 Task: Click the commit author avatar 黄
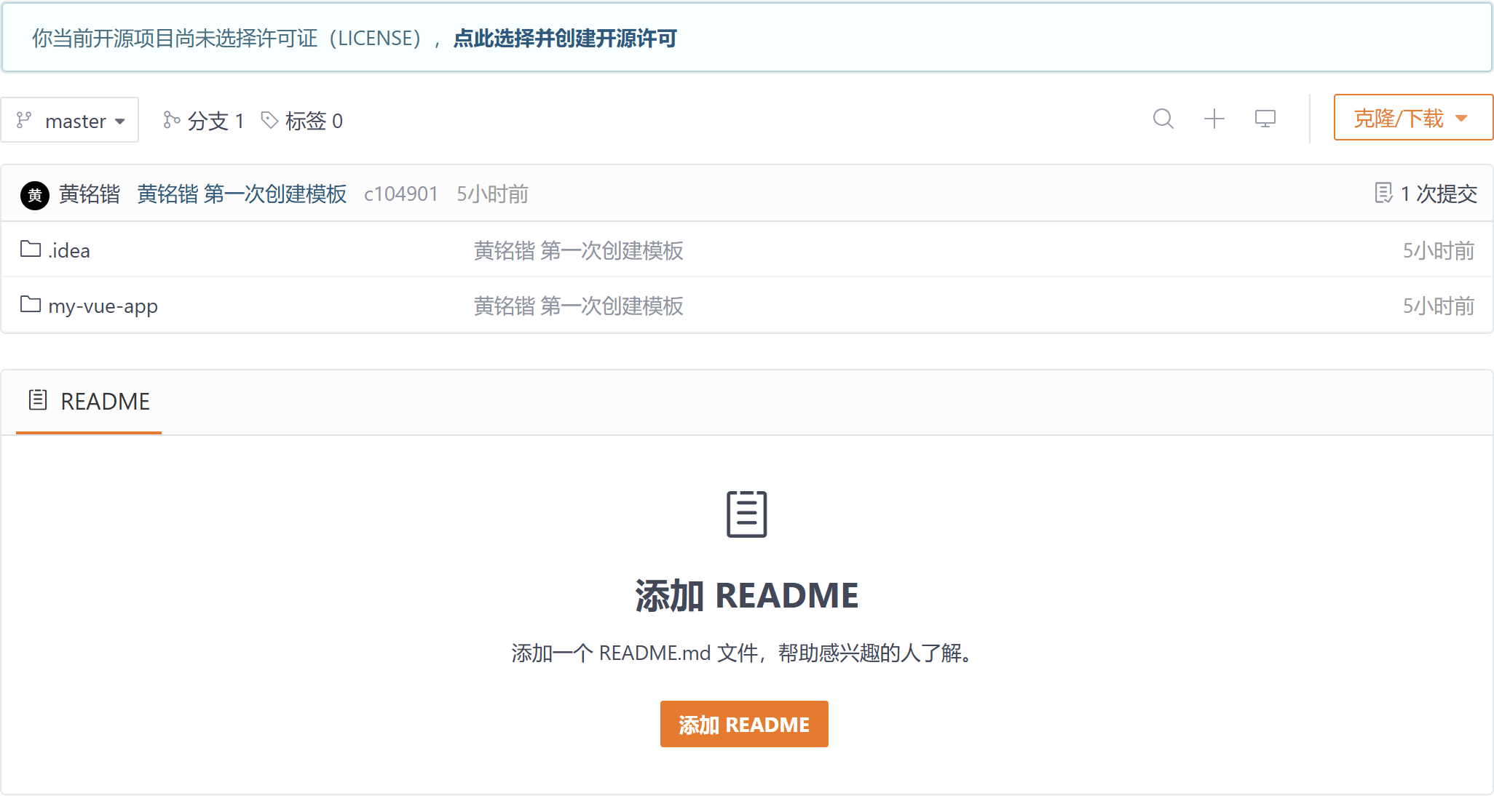[x=35, y=195]
